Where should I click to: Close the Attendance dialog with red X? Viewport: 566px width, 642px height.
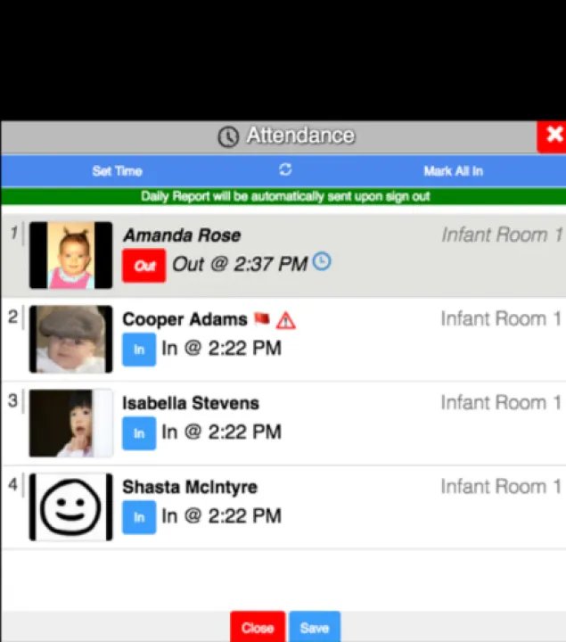point(554,136)
